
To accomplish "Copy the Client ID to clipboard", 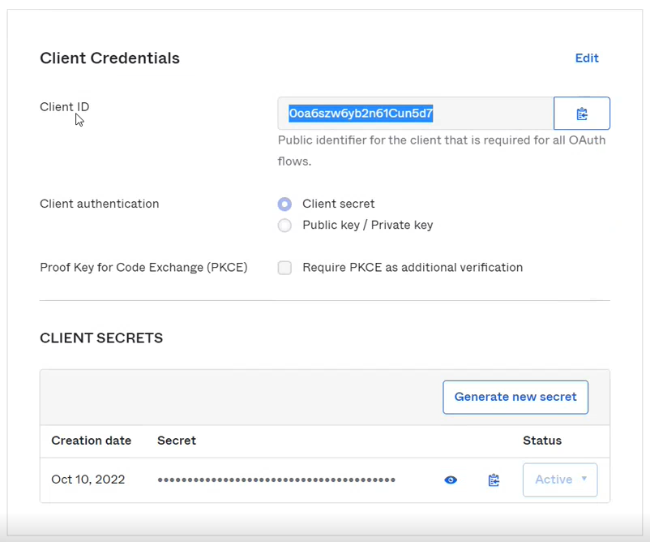I will coord(581,114).
